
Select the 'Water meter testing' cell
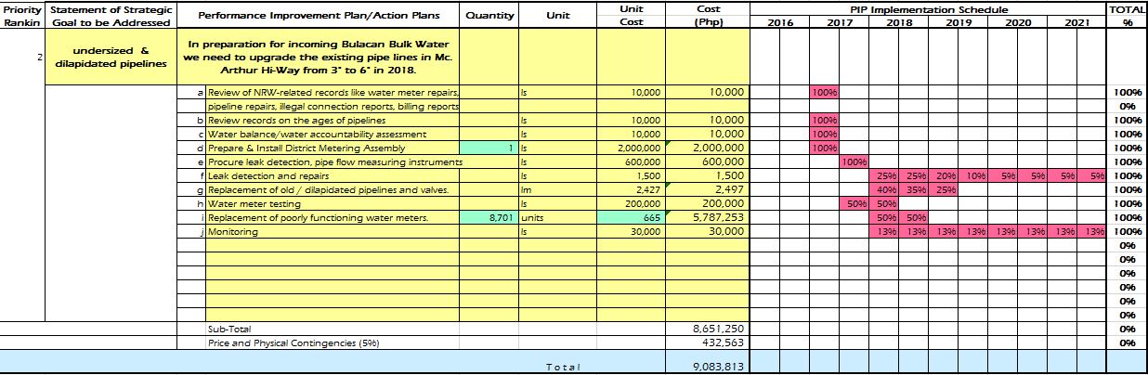(333, 204)
